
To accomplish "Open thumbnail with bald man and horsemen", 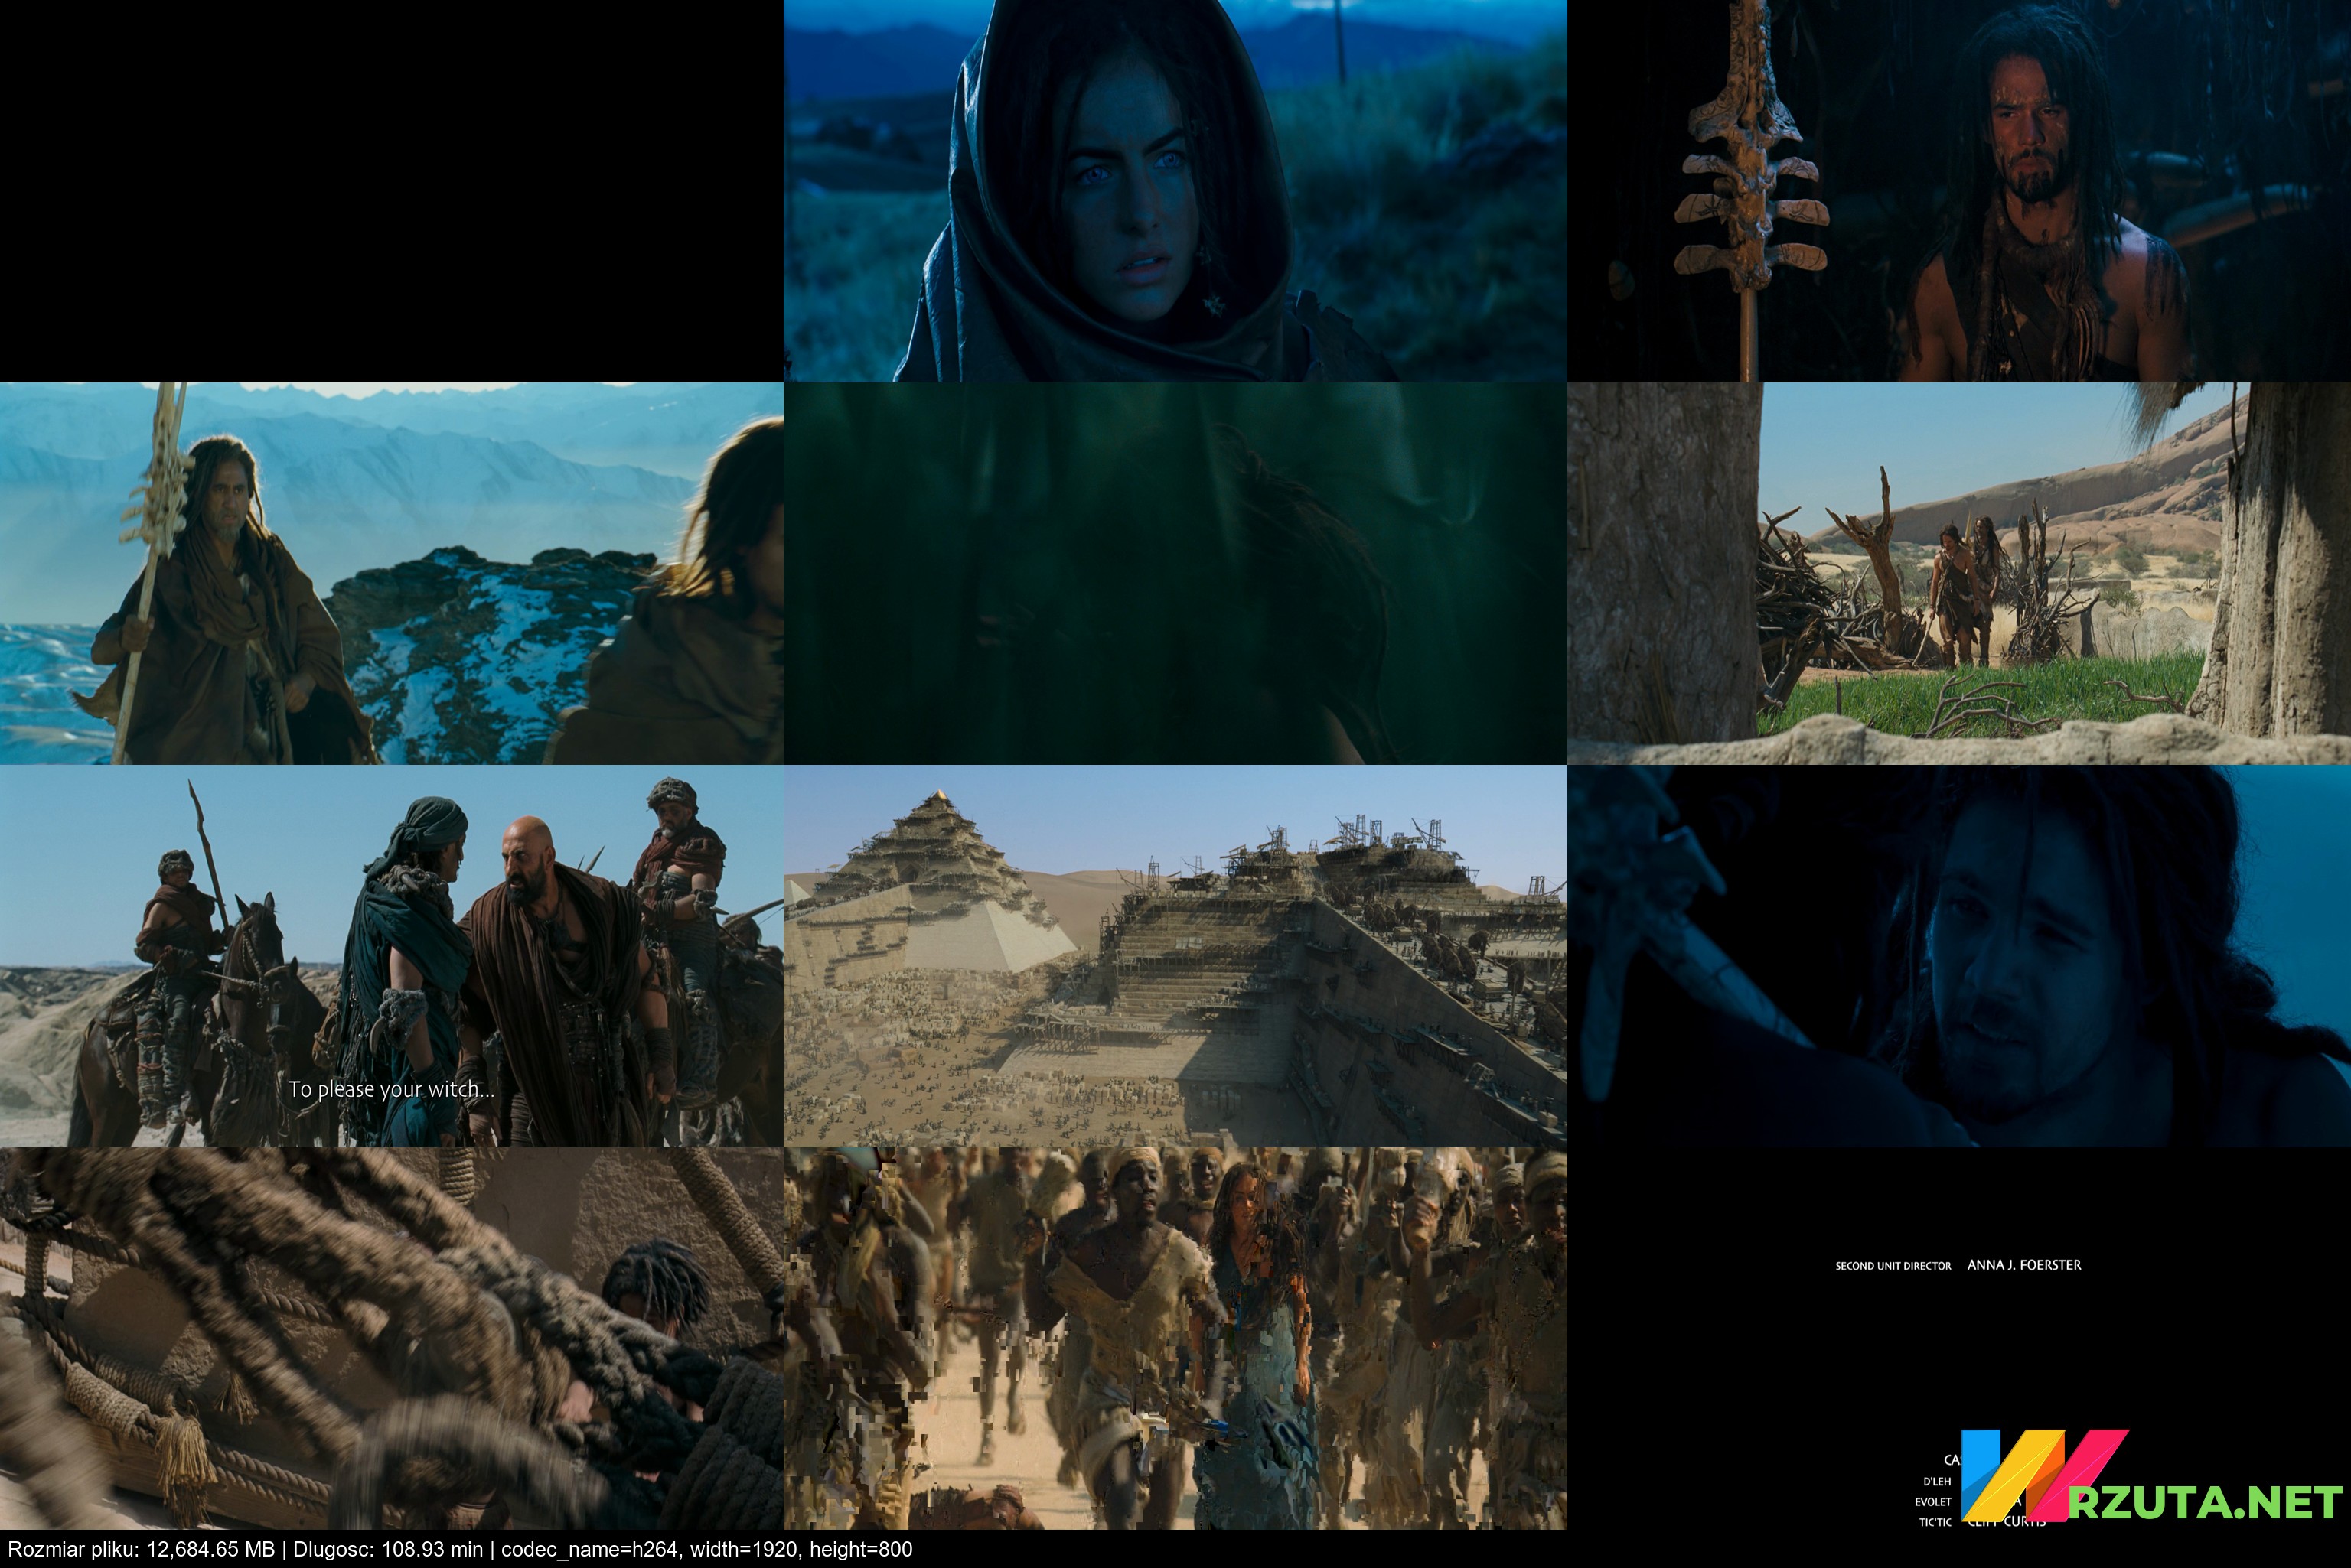I will point(391,956).
